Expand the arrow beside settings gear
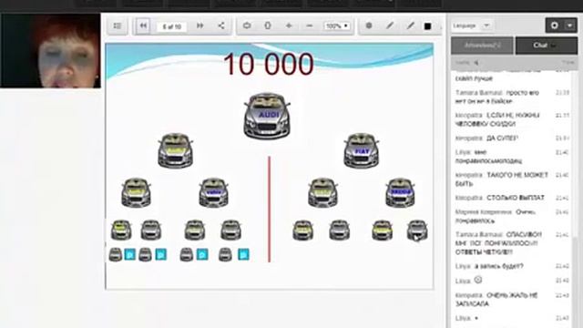This screenshot has height=328, width=583. click(570, 26)
